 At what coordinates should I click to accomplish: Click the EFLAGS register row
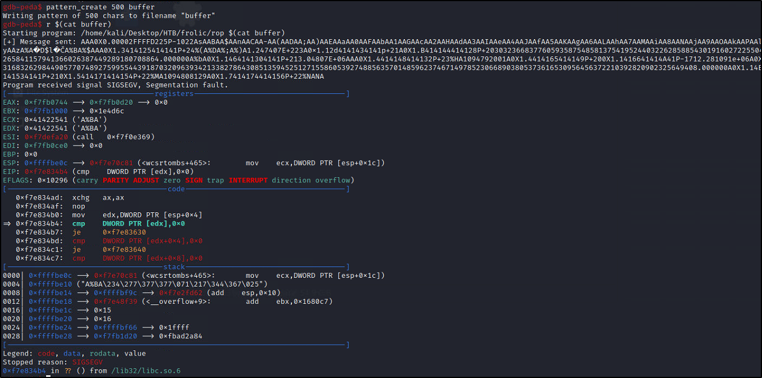178,180
